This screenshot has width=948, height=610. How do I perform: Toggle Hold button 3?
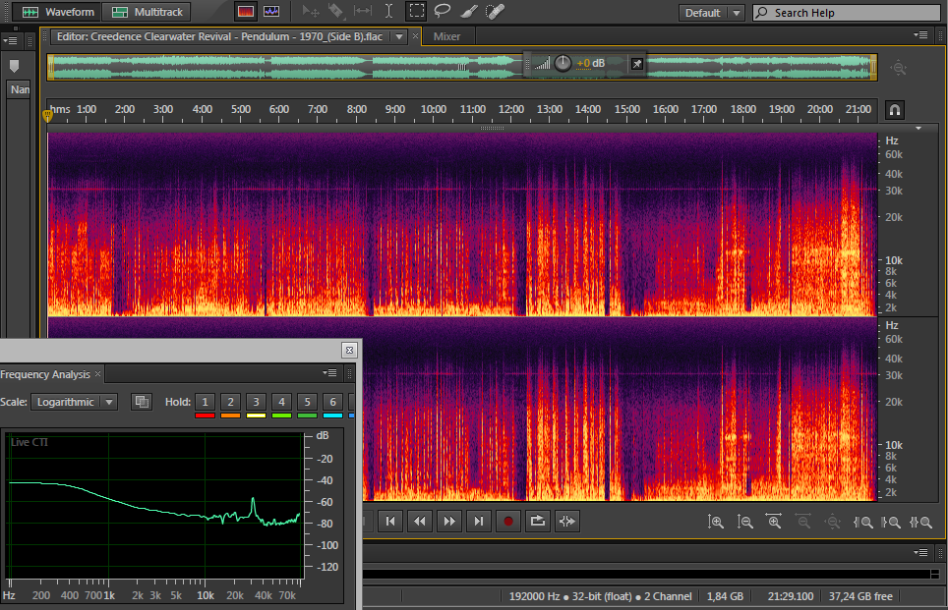coord(256,402)
